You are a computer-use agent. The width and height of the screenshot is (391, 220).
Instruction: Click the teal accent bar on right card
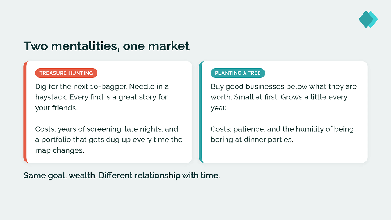pyautogui.click(x=200, y=112)
